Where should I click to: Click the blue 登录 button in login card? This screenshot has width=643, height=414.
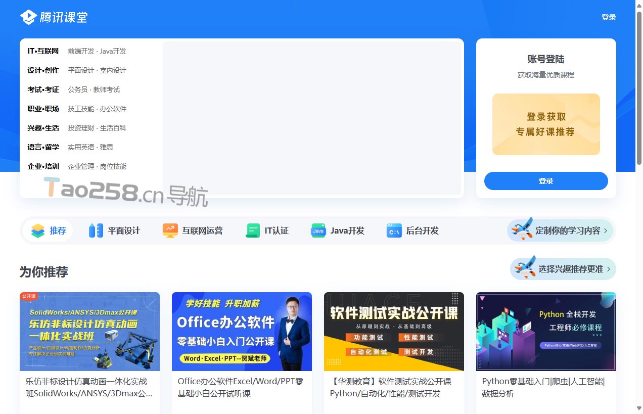pyautogui.click(x=546, y=181)
